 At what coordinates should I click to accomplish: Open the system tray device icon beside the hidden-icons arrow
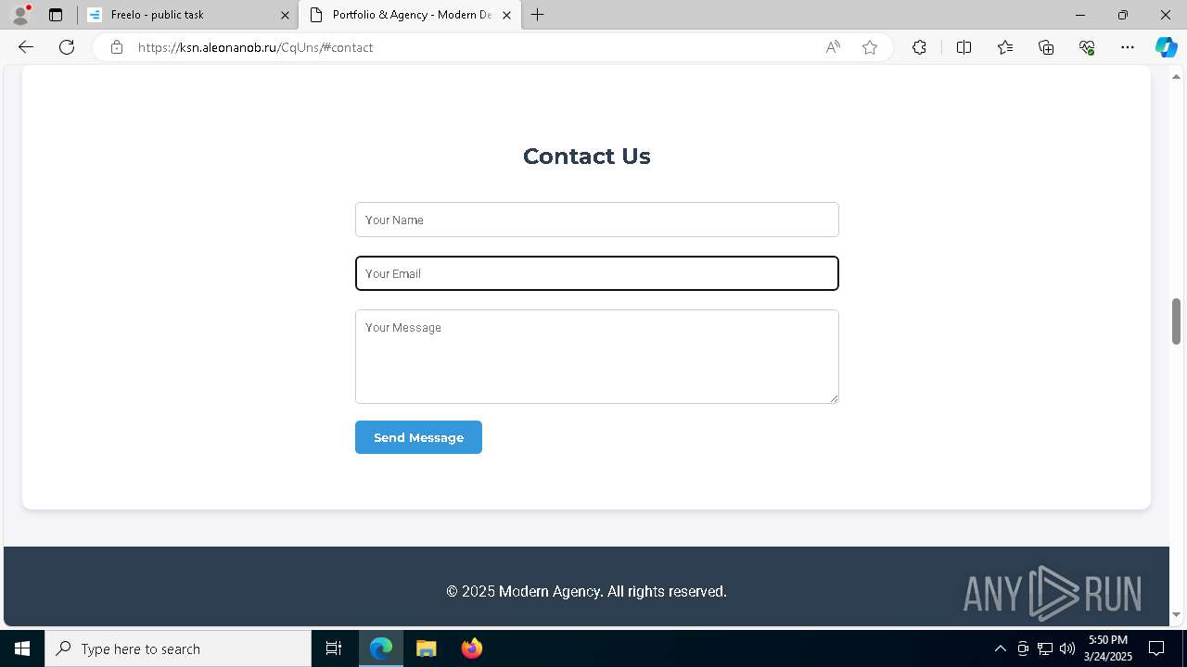tap(1023, 648)
